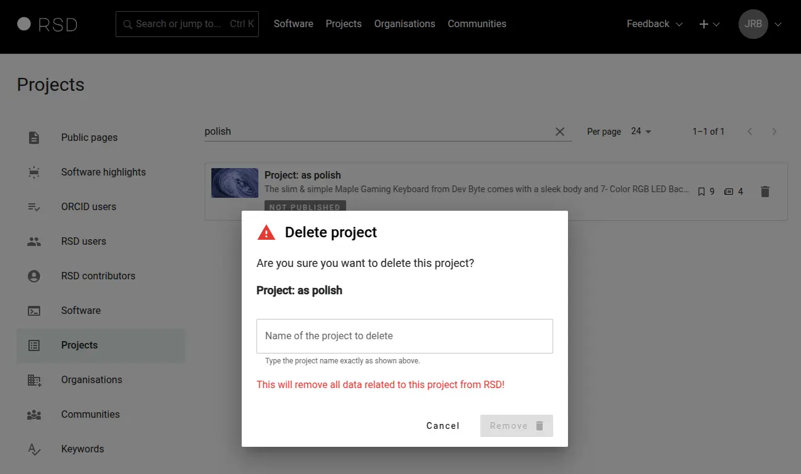Click the project thumbnail image

(x=235, y=183)
